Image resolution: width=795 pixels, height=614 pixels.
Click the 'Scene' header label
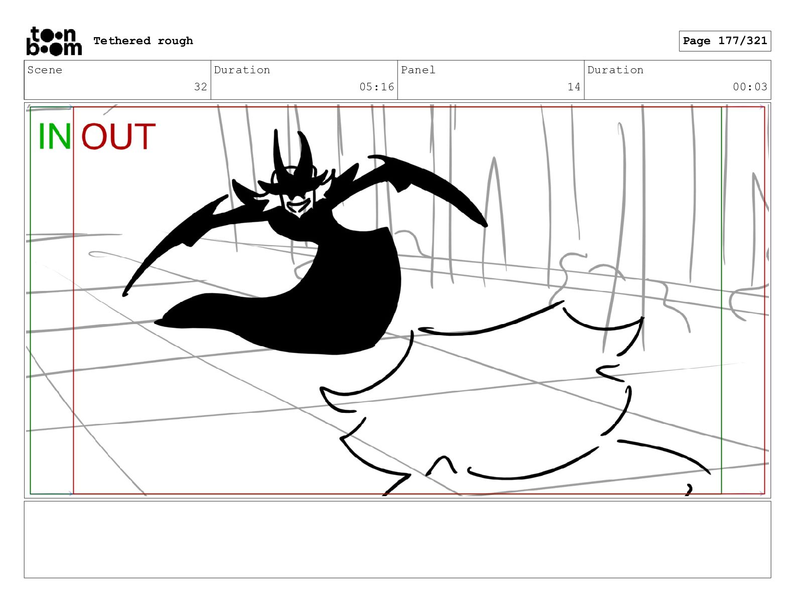[45, 70]
